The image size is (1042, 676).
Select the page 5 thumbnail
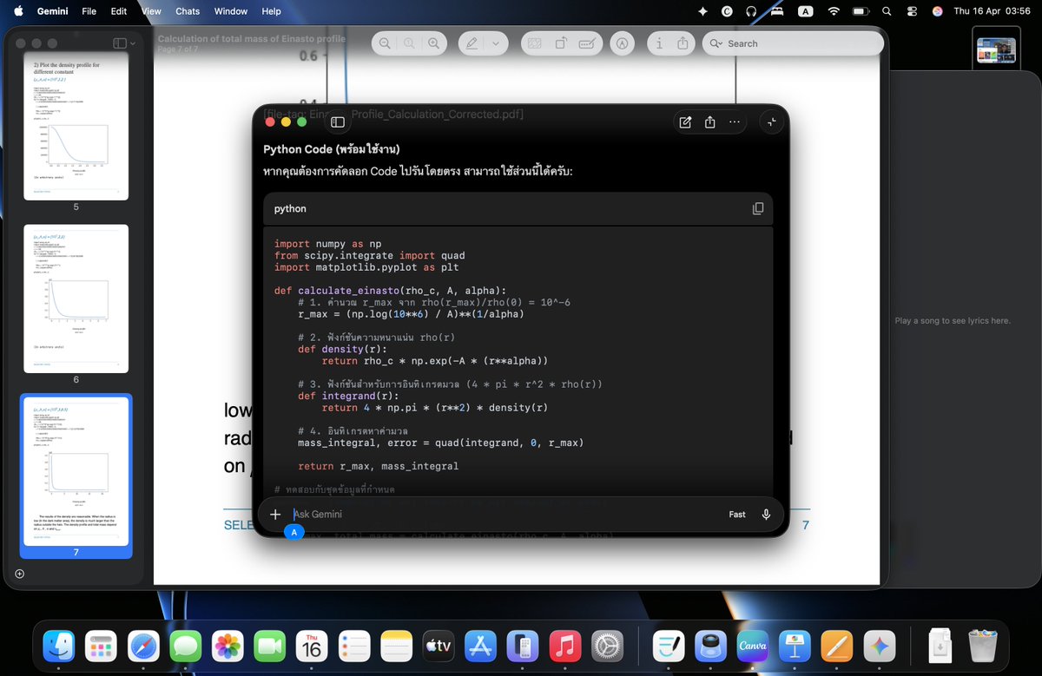76,126
